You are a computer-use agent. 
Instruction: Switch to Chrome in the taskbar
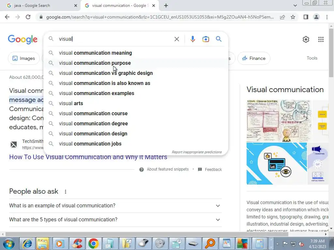tap(93, 243)
